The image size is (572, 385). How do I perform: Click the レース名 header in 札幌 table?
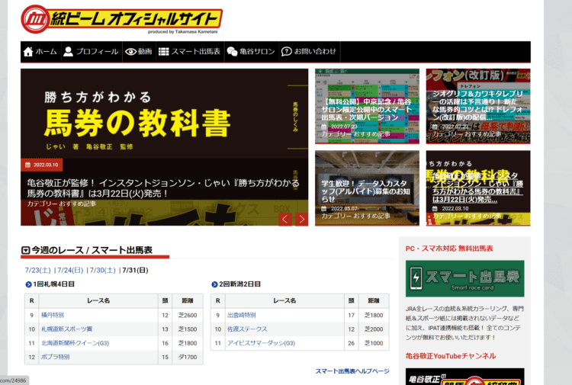pos(98,301)
